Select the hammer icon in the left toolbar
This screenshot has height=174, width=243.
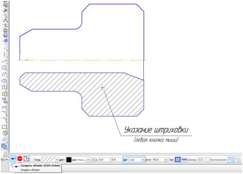click(x=5, y=11)
